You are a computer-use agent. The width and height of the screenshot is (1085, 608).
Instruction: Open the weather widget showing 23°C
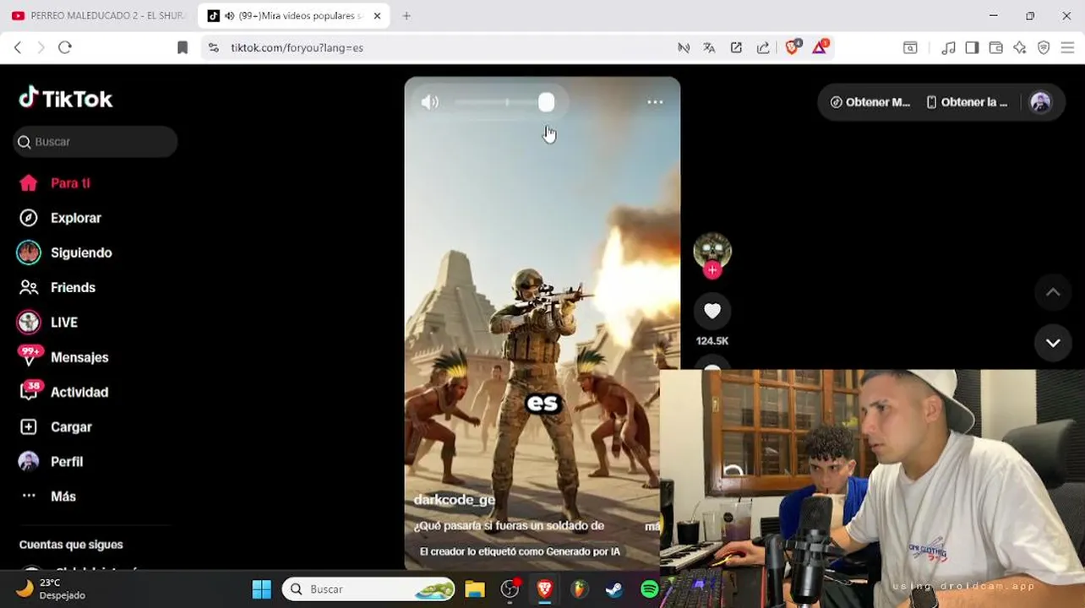click(x=51, y=589)
